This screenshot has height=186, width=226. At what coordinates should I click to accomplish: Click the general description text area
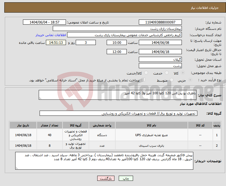coord(118,95)
